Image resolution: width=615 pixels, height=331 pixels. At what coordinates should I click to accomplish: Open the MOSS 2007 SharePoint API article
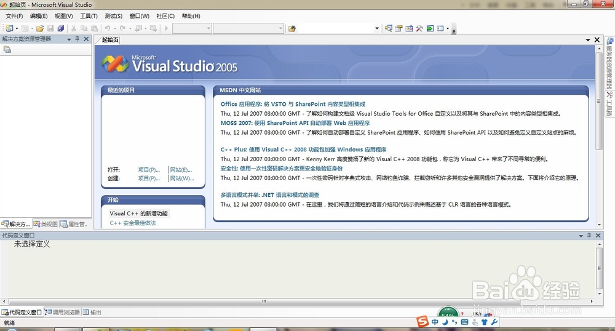point(295,123)
